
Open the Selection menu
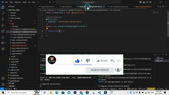[18, 2]
